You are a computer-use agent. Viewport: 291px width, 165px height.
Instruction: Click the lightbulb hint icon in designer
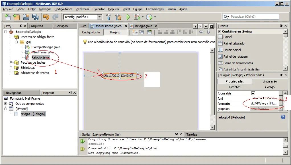pyautogui.click(x=85, y=42)
